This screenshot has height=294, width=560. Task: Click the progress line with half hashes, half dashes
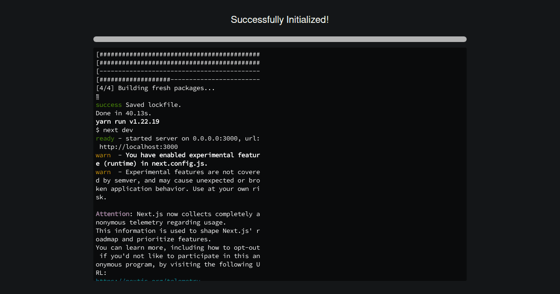pos(178,79)
